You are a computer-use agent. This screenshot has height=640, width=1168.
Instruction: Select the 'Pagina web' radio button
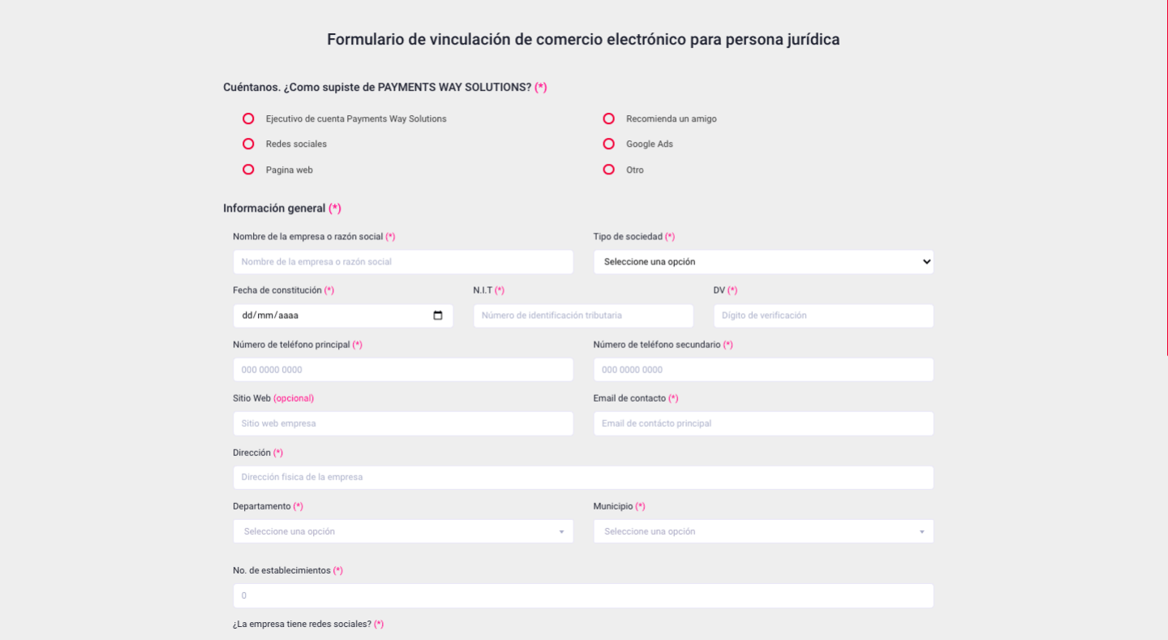coord(248,170)
